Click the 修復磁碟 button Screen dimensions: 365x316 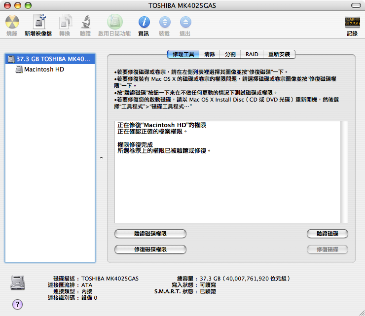pyautogui.click(x=328, y=249)
